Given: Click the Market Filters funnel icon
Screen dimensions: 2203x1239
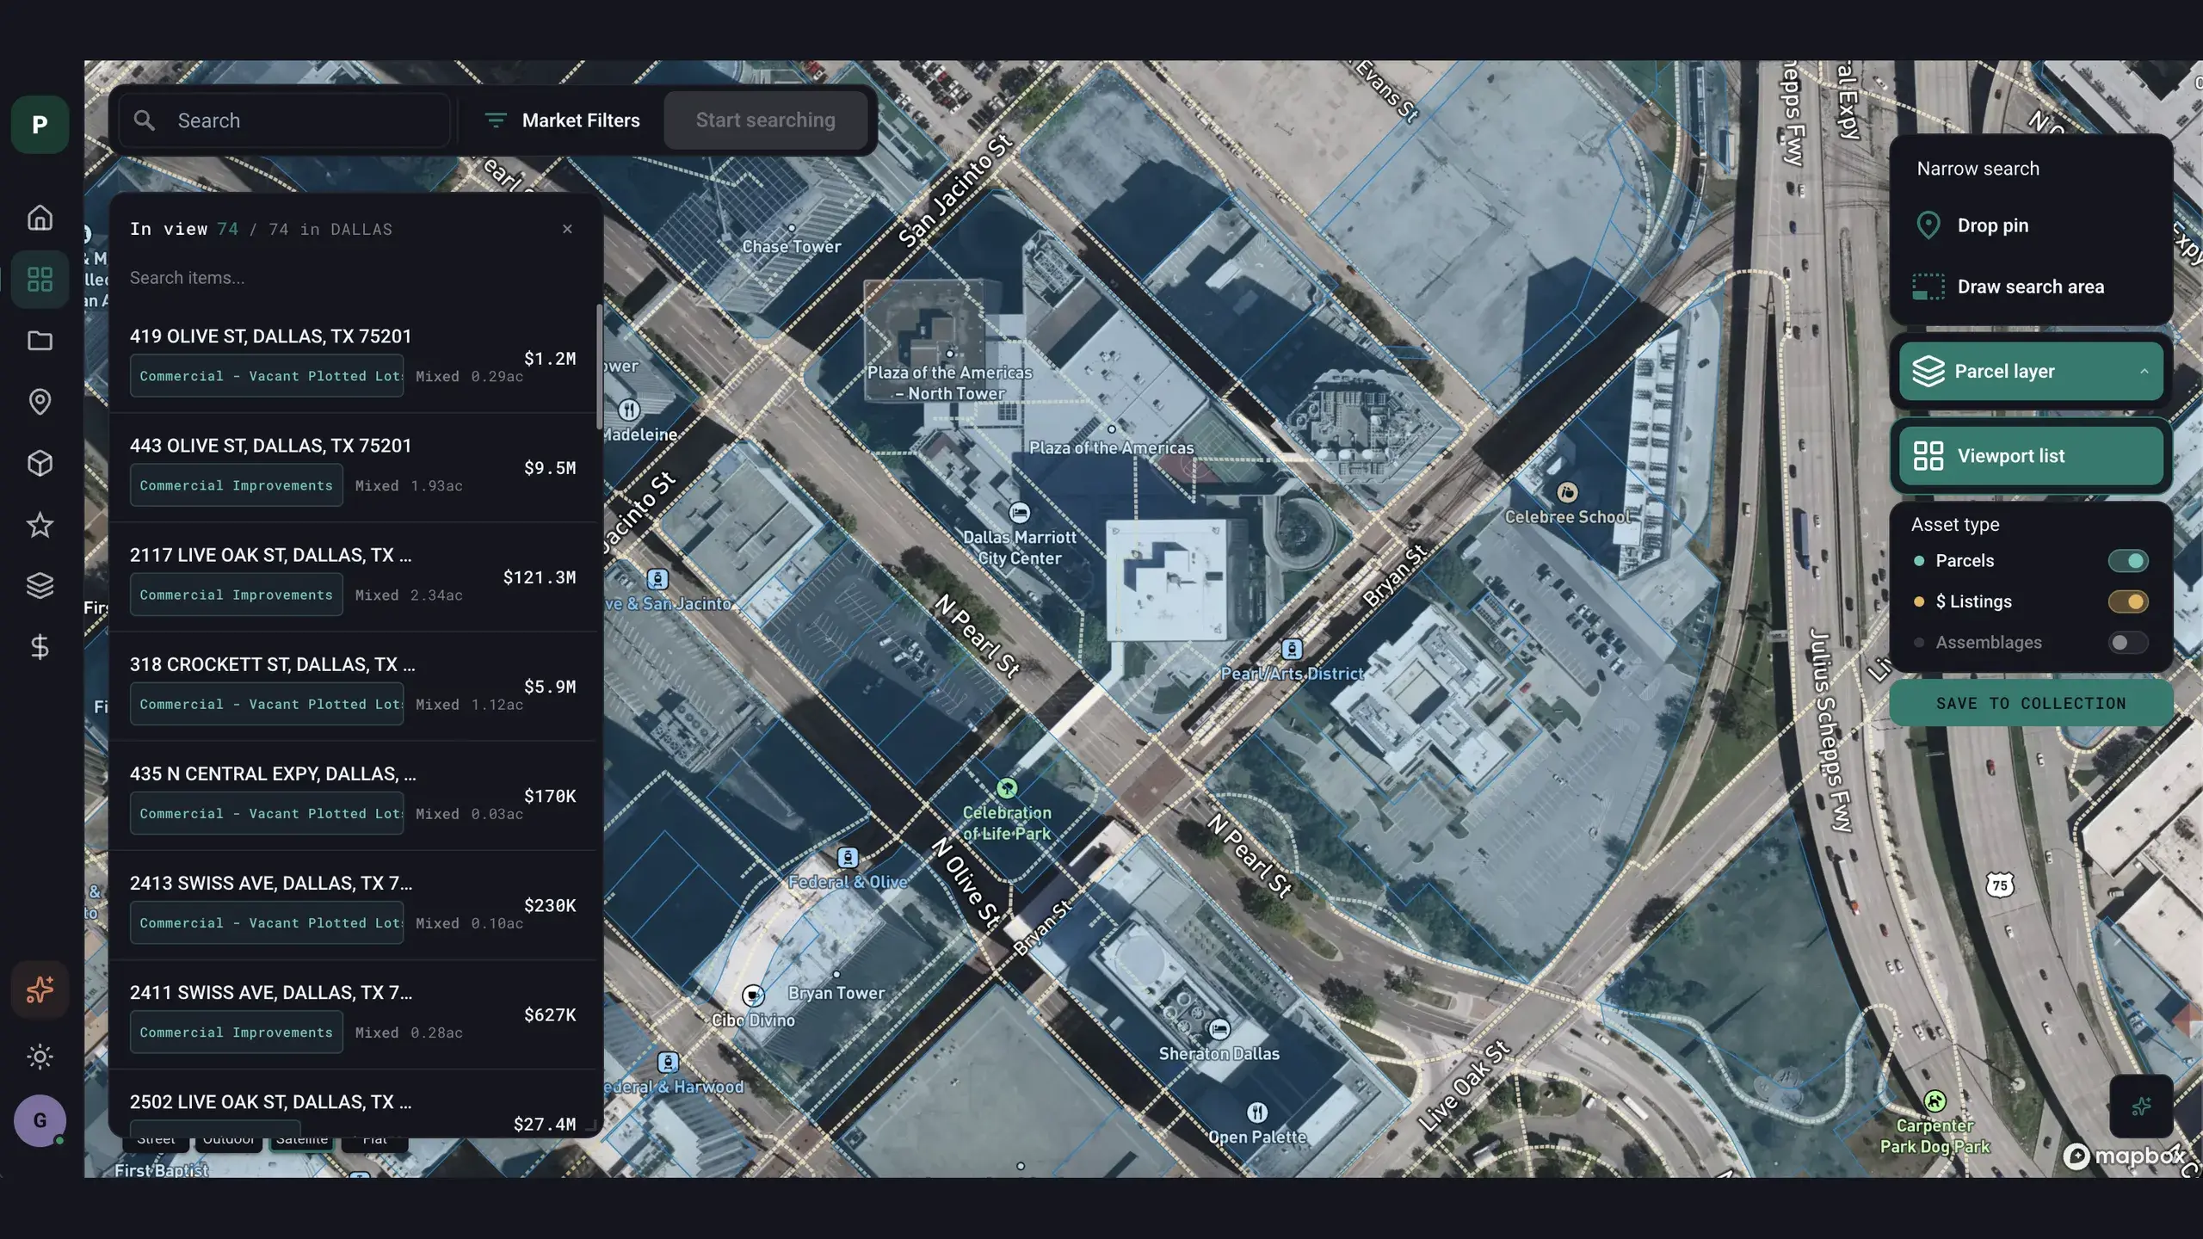Looking at the screenshot, I should tap(496, 120).
